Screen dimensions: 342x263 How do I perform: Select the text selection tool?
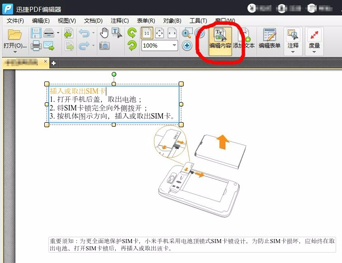117,33
